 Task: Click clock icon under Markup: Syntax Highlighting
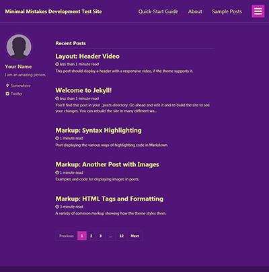click(x=57, y=138)
